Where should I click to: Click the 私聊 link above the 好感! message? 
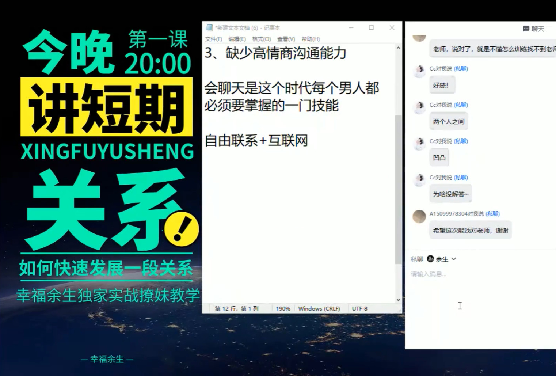461,69
